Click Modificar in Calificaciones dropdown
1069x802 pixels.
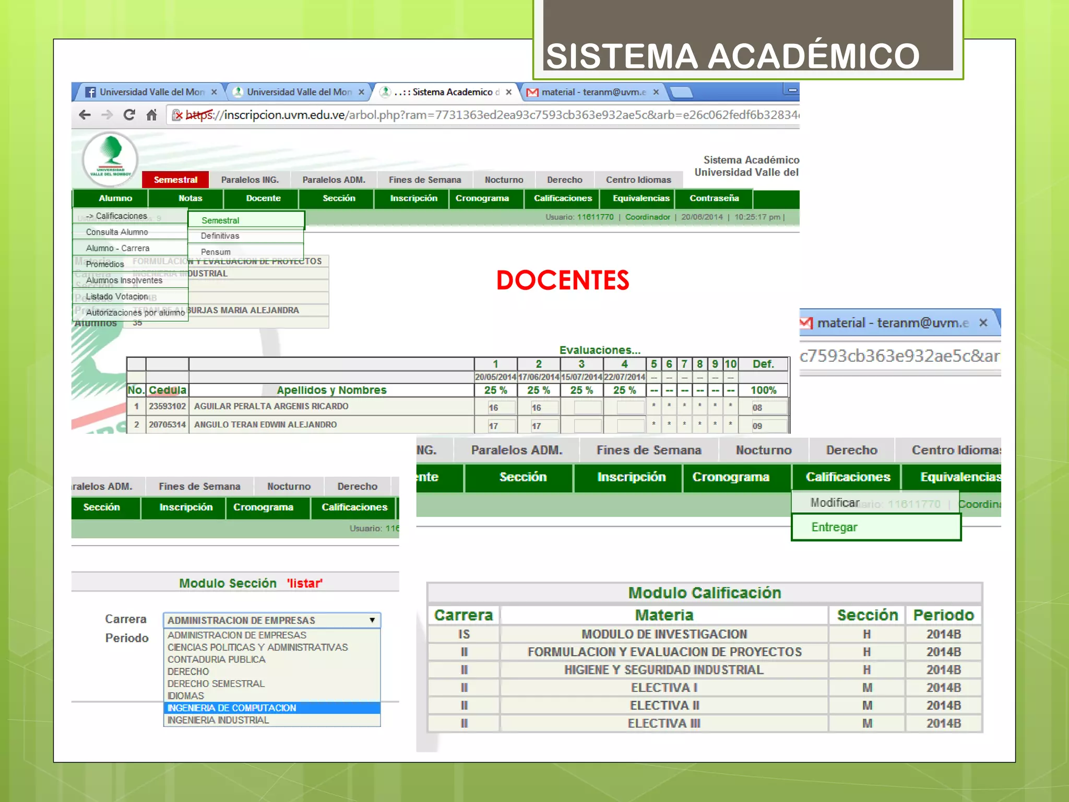point(875,503)
